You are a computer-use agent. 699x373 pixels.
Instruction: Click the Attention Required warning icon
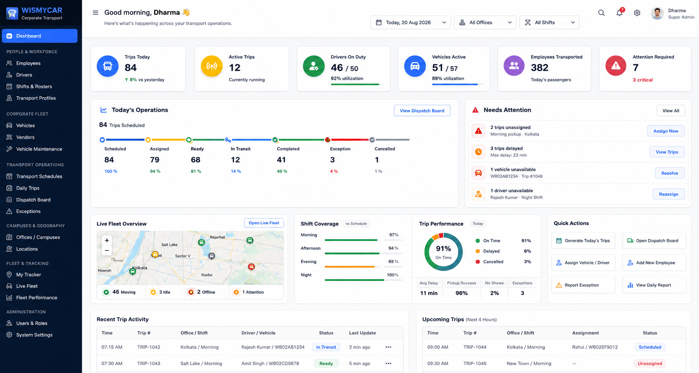click(x=616, y=66)
